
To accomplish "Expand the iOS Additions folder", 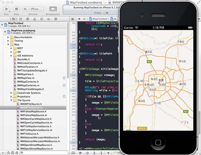I will click(x=11, y=56).
